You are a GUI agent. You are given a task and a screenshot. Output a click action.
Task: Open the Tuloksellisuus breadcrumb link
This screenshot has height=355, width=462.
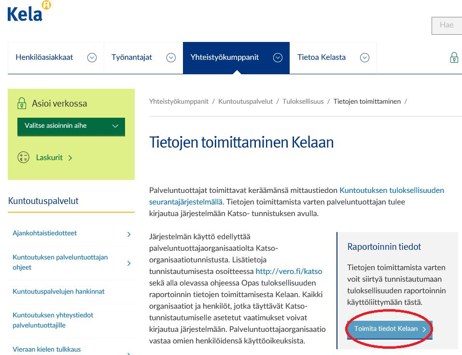click(303, 102)
